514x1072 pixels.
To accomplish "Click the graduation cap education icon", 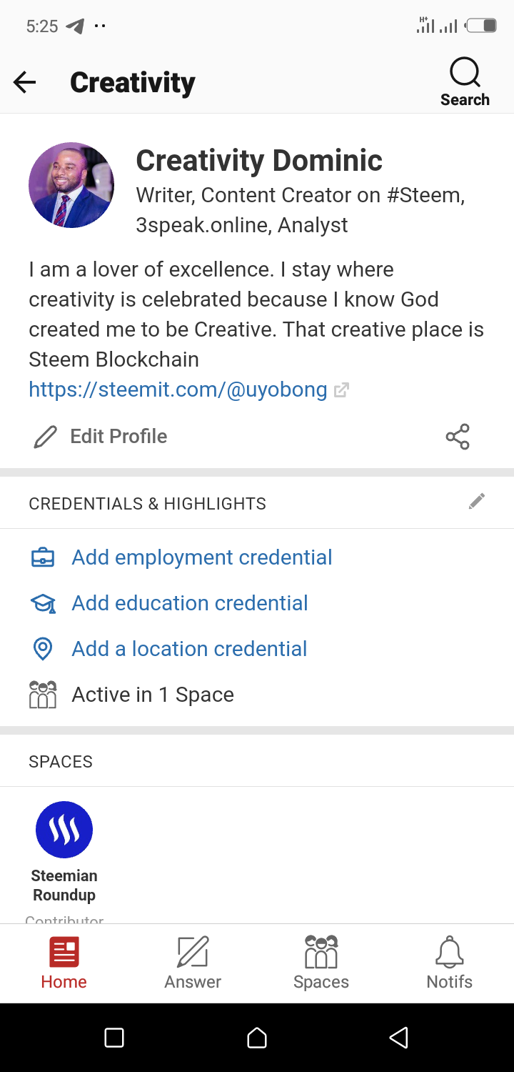I will pos(43,604).
